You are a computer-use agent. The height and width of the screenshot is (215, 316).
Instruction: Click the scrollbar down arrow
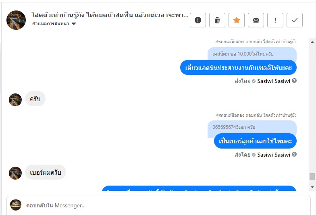[312, 187]
